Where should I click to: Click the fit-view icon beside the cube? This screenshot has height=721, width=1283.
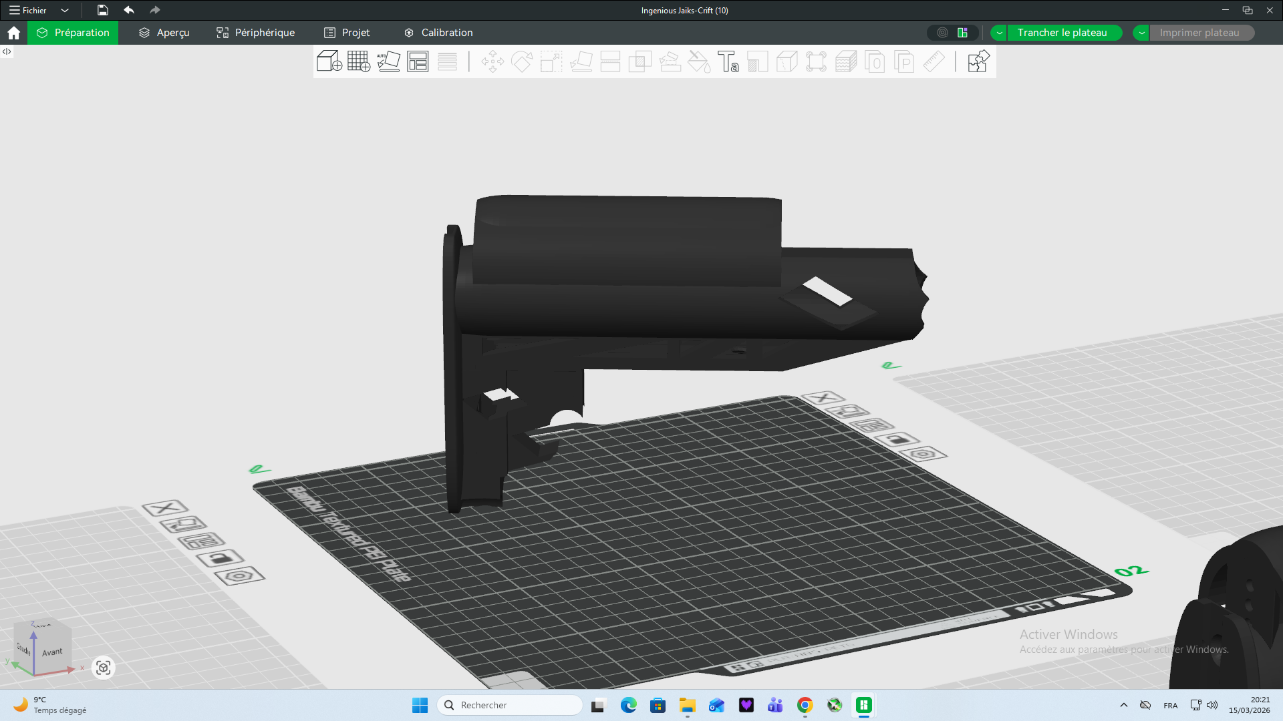(104, 668)
